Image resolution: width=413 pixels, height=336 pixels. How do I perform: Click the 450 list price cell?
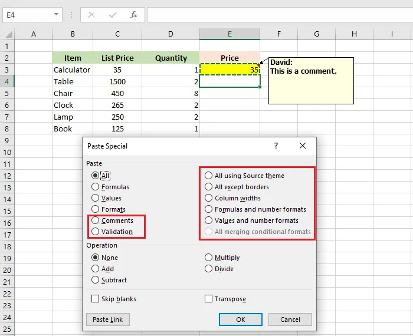(x=117, y=93)
